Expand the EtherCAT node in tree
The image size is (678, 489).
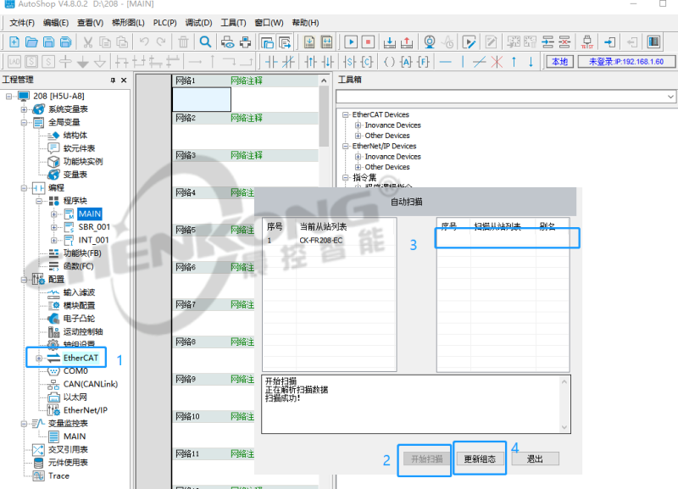click(x=39, y=358)
